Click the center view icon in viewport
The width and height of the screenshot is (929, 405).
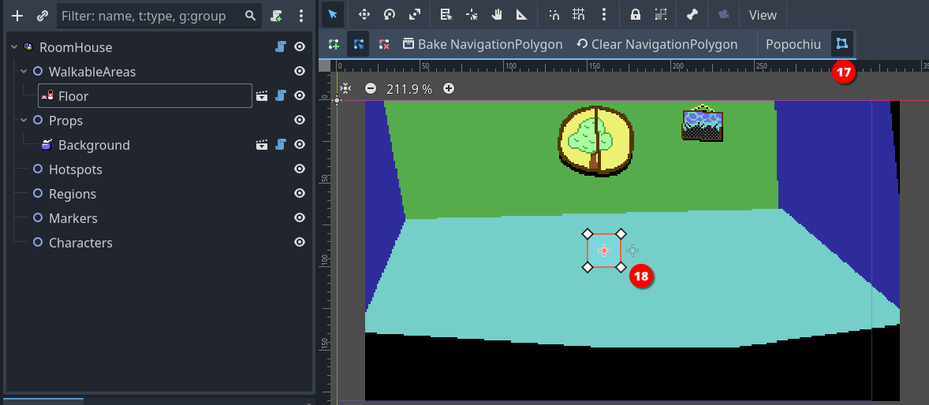(345, 88)
